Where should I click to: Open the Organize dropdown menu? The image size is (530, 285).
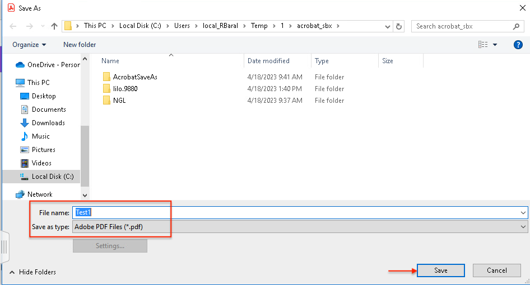29,45
